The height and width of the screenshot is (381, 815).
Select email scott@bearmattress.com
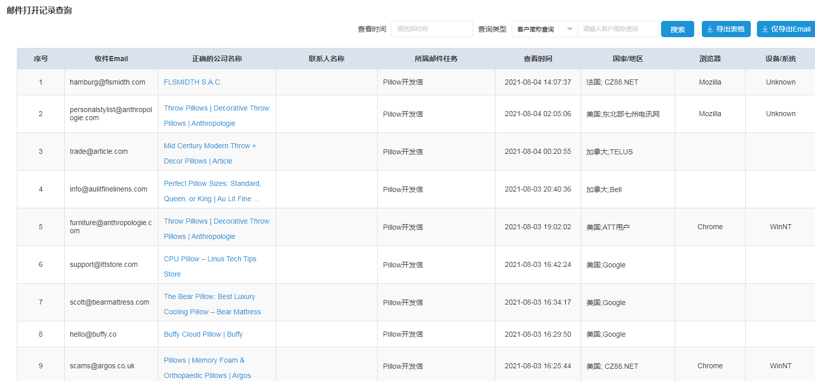pos(110,302)
